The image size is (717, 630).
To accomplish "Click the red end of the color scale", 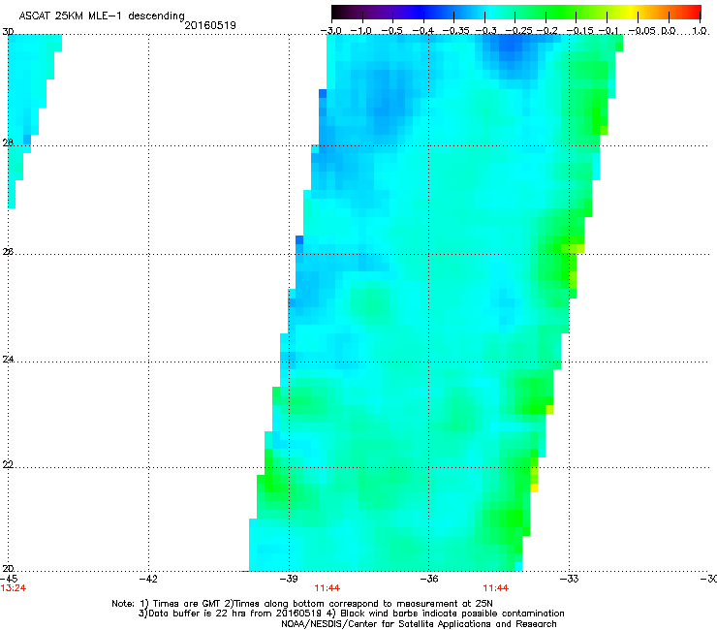I will click(694, 12).
